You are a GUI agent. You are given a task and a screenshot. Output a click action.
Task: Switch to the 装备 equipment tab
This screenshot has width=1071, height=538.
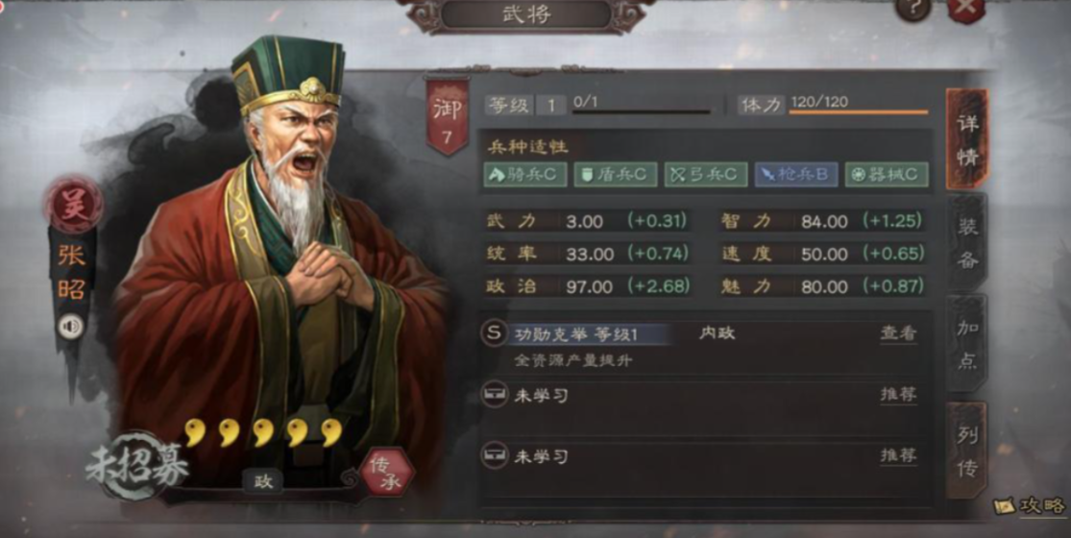[x=967, y=243]
